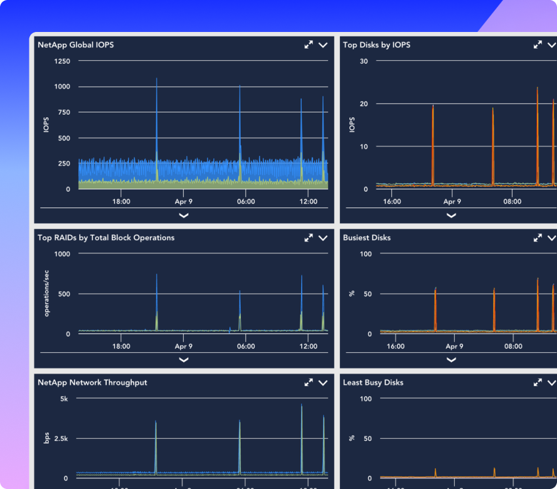Open NetApp Network Throughput options chevron
Viewport: 557px width, 489px height.
click(323, 383)
